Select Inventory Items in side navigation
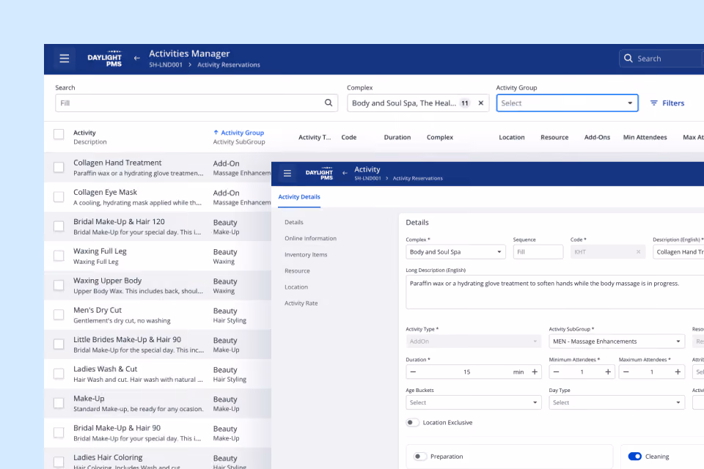 tap(306, 254)
